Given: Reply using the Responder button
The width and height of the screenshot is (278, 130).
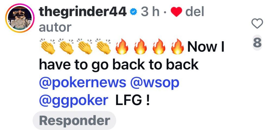Looking at the screenshot, I should tap(74, 121).
